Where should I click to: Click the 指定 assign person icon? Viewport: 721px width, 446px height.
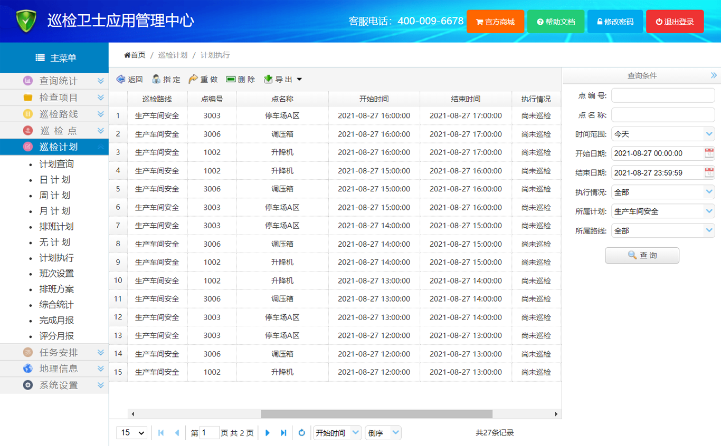[156, 79]
